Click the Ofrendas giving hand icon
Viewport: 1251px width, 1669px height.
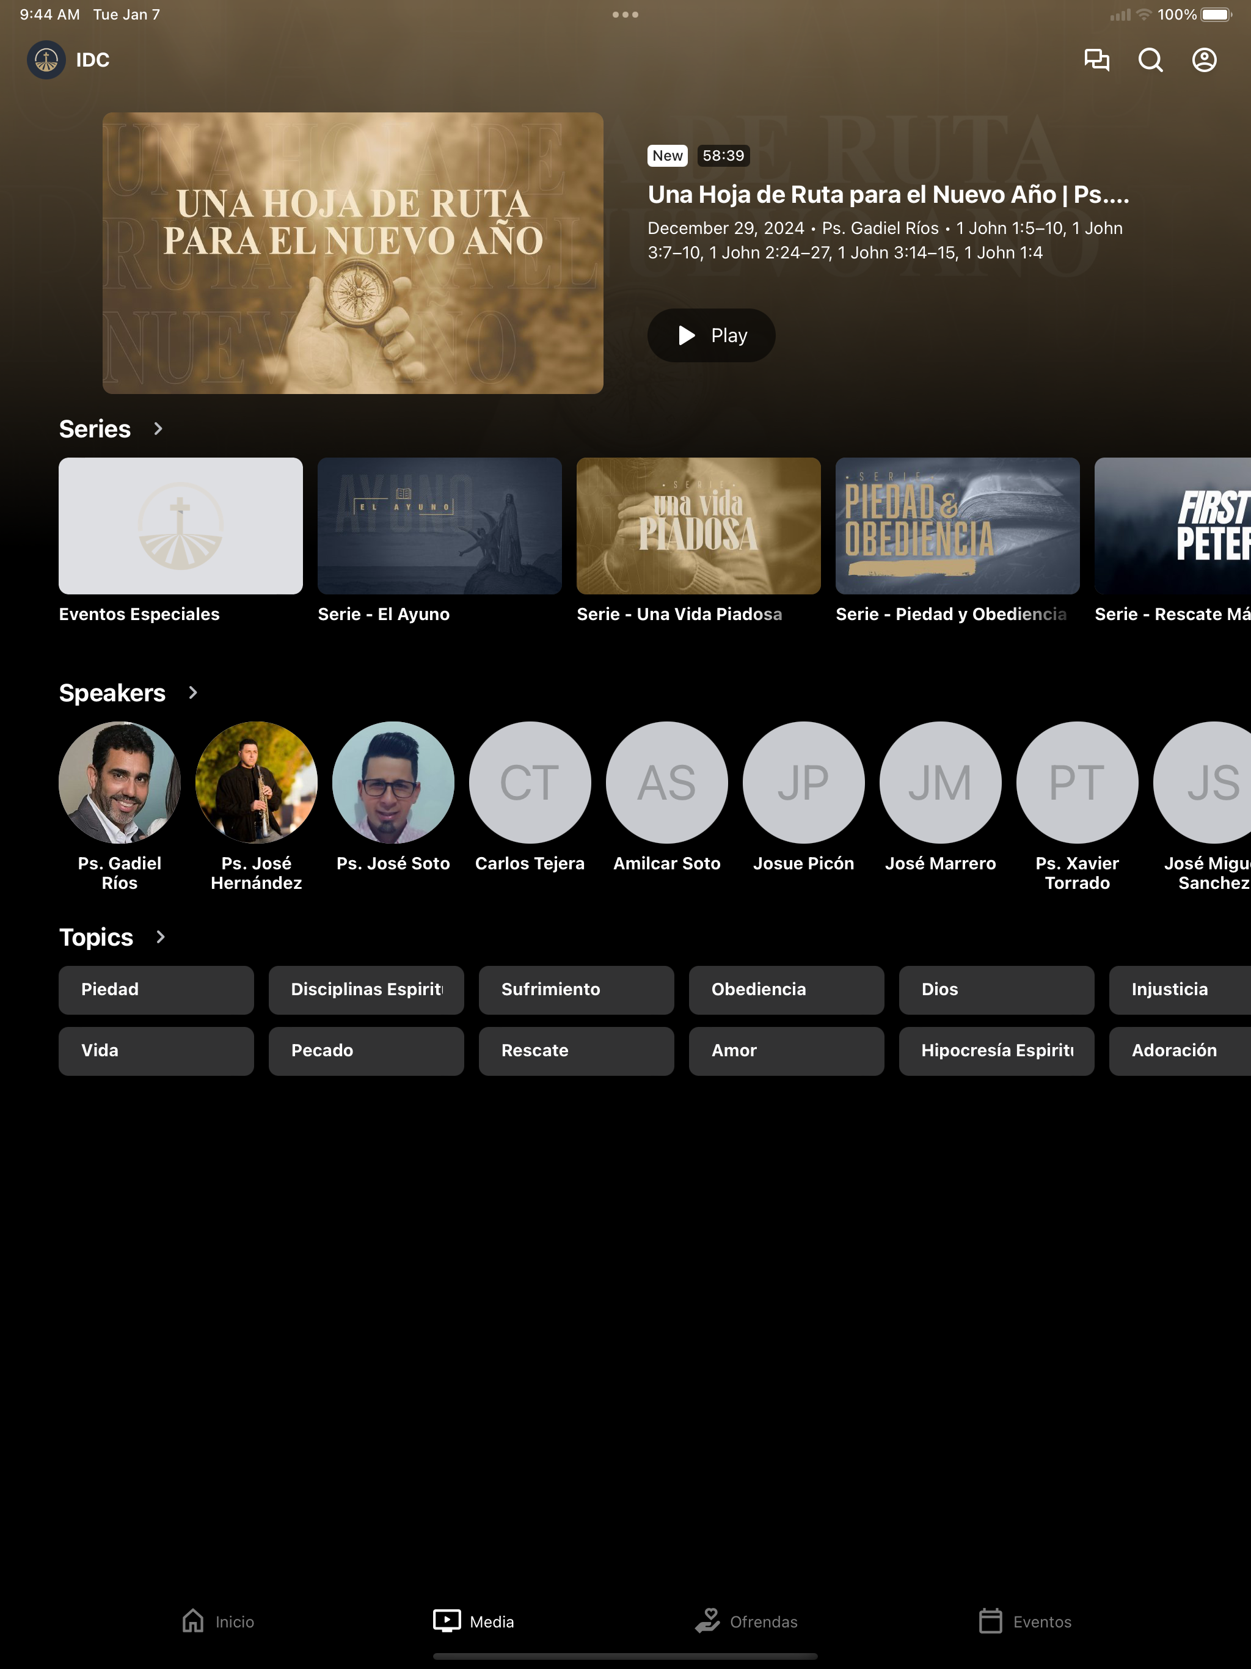[x=708, y=1621]
